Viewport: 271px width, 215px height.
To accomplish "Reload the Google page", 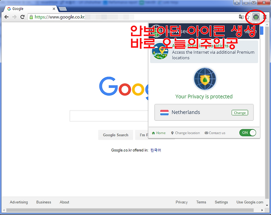I will click(x=22, y=17).
